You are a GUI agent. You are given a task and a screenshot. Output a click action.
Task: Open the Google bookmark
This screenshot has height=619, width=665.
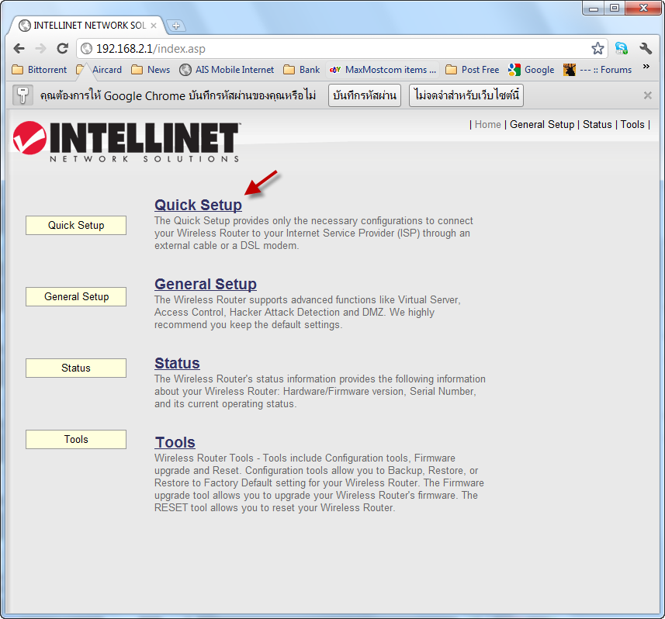pyautogui.click(x=532, y=70)
